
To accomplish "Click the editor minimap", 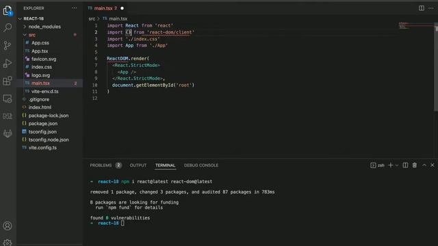I will coord(415,26).
